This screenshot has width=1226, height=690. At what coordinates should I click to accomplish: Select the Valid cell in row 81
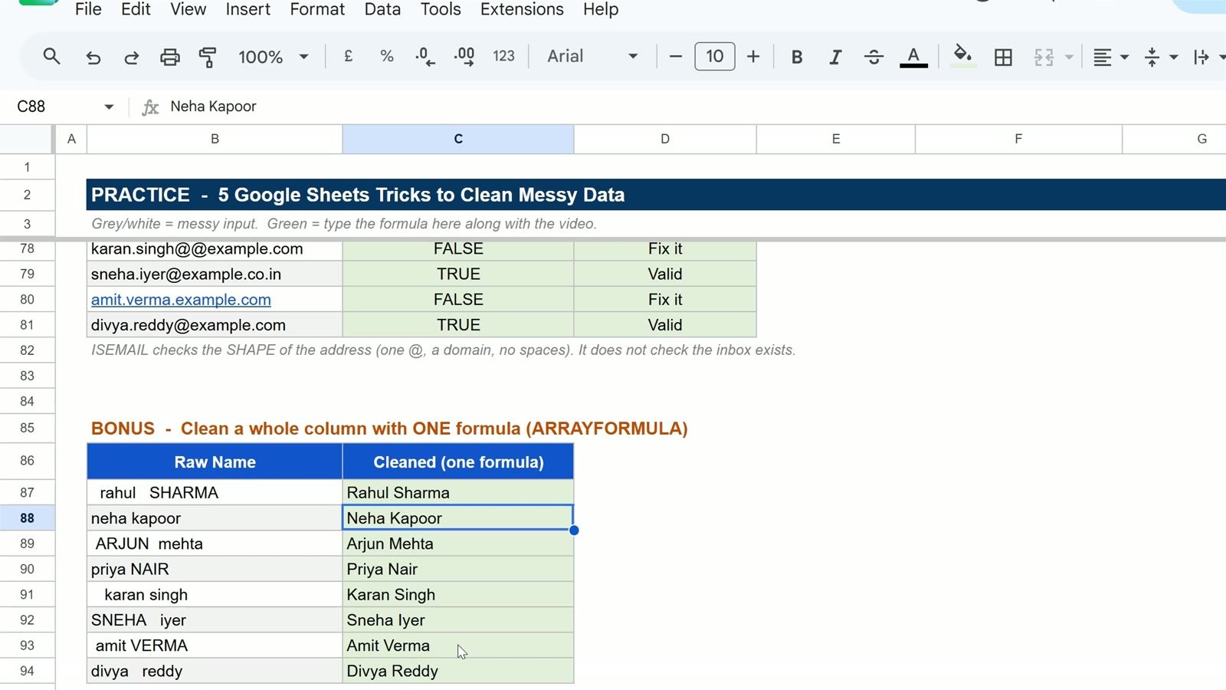click(x=665, y=325)
